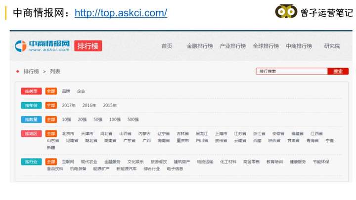Filter by industry 新能源汽车

click(x=127, y=169)
